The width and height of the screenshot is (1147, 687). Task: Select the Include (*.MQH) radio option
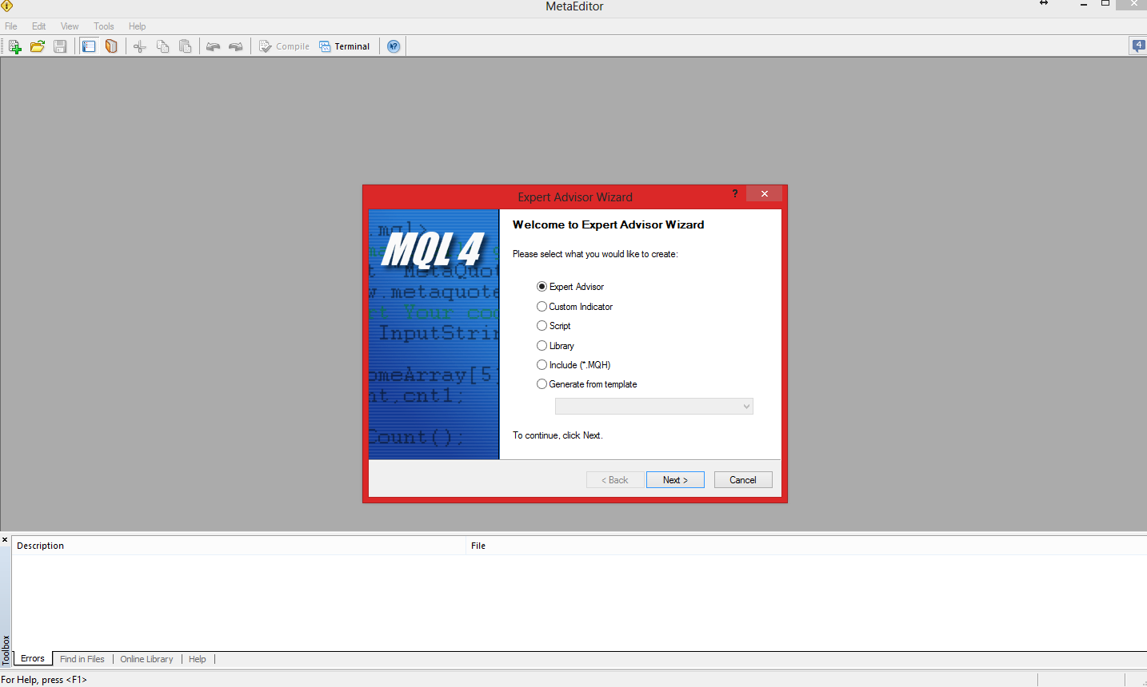[x=573, y=365]
